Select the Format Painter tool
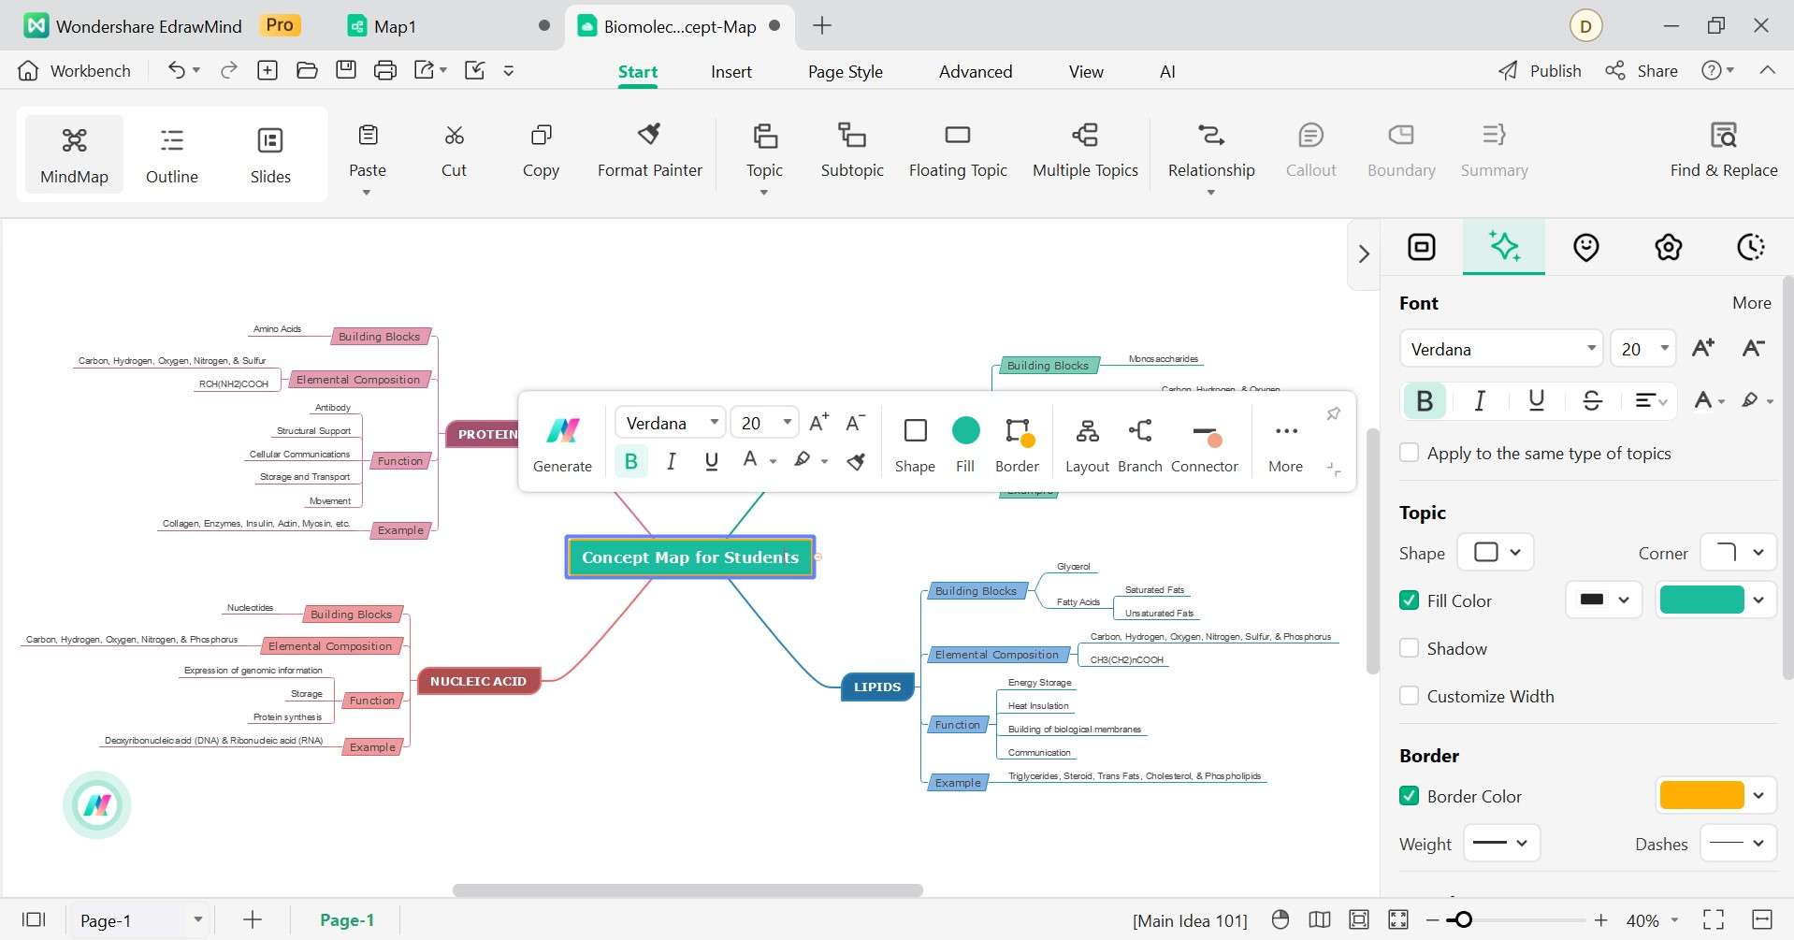Screen dimensions: 1794x940 click(650, 152)
